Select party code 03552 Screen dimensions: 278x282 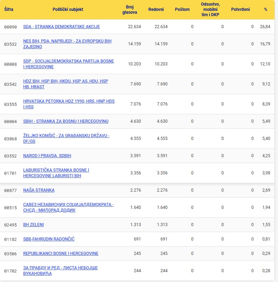11,156
